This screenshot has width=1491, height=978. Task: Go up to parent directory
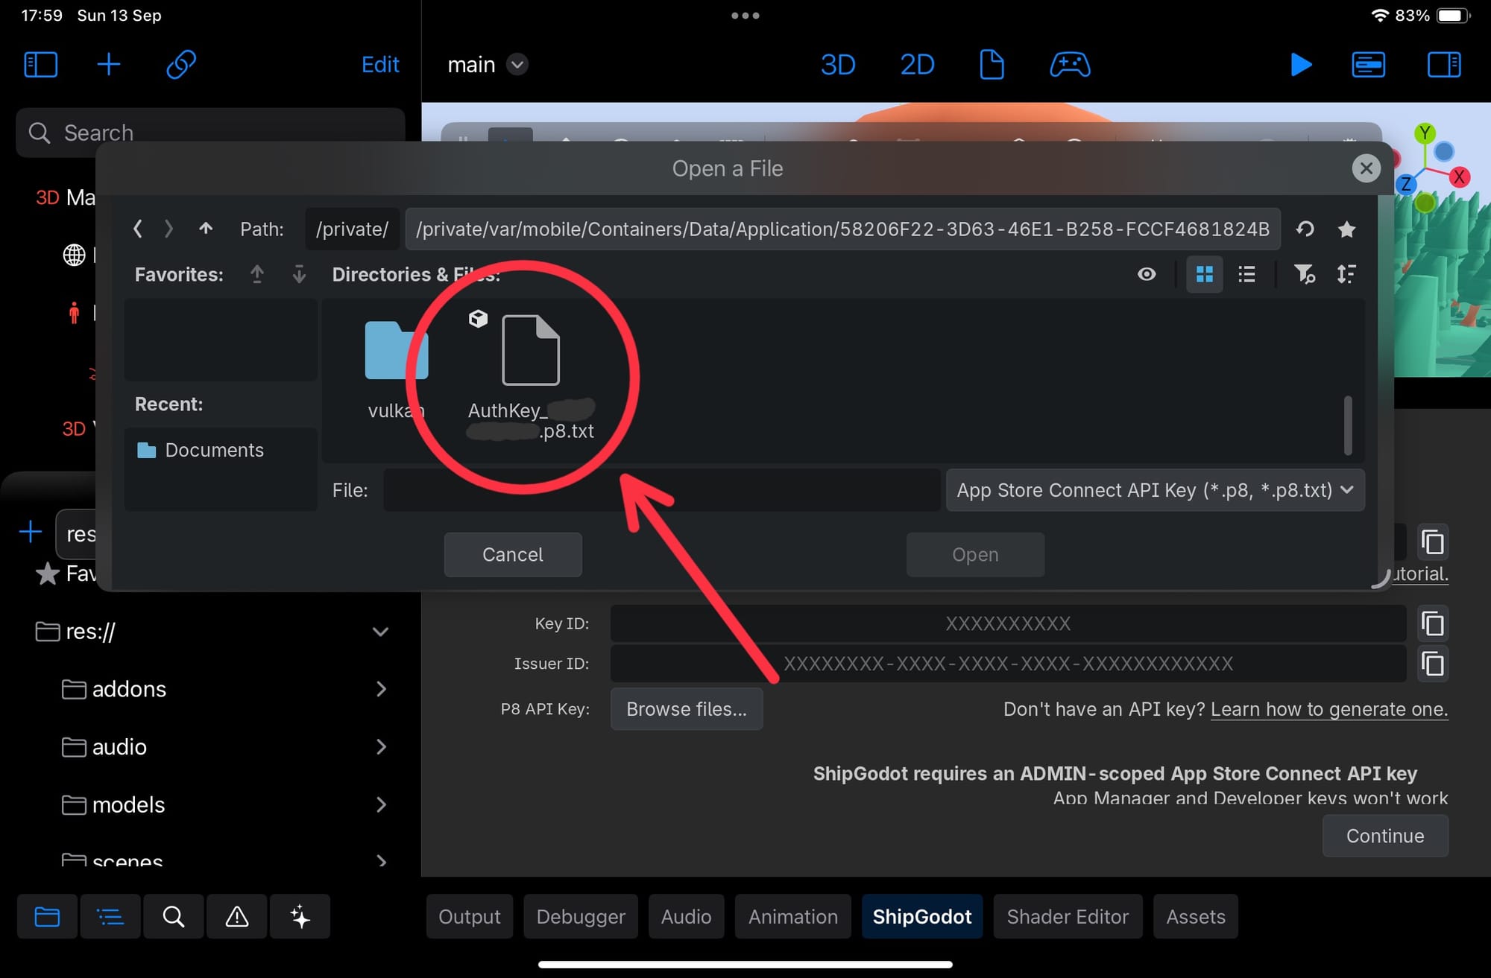coord(206,229)
